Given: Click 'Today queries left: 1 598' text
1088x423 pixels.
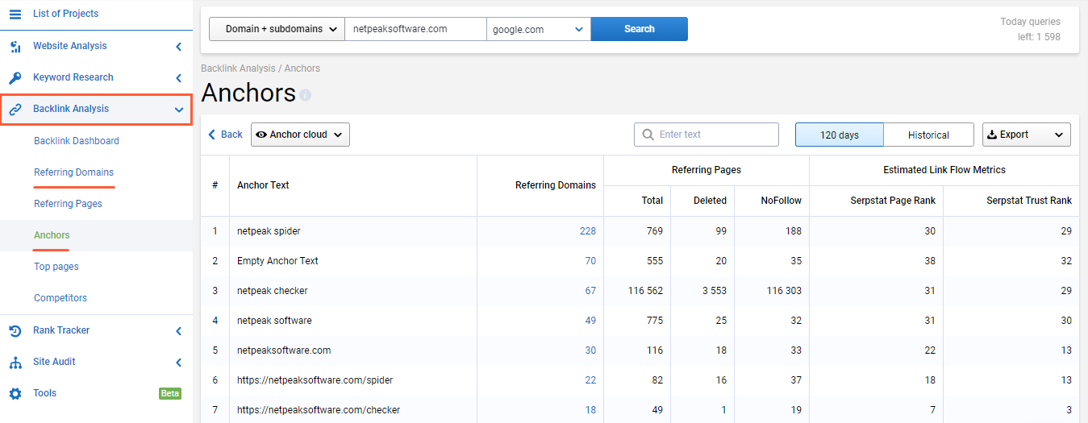Looking at the screenshot, I should [1031, 29].
